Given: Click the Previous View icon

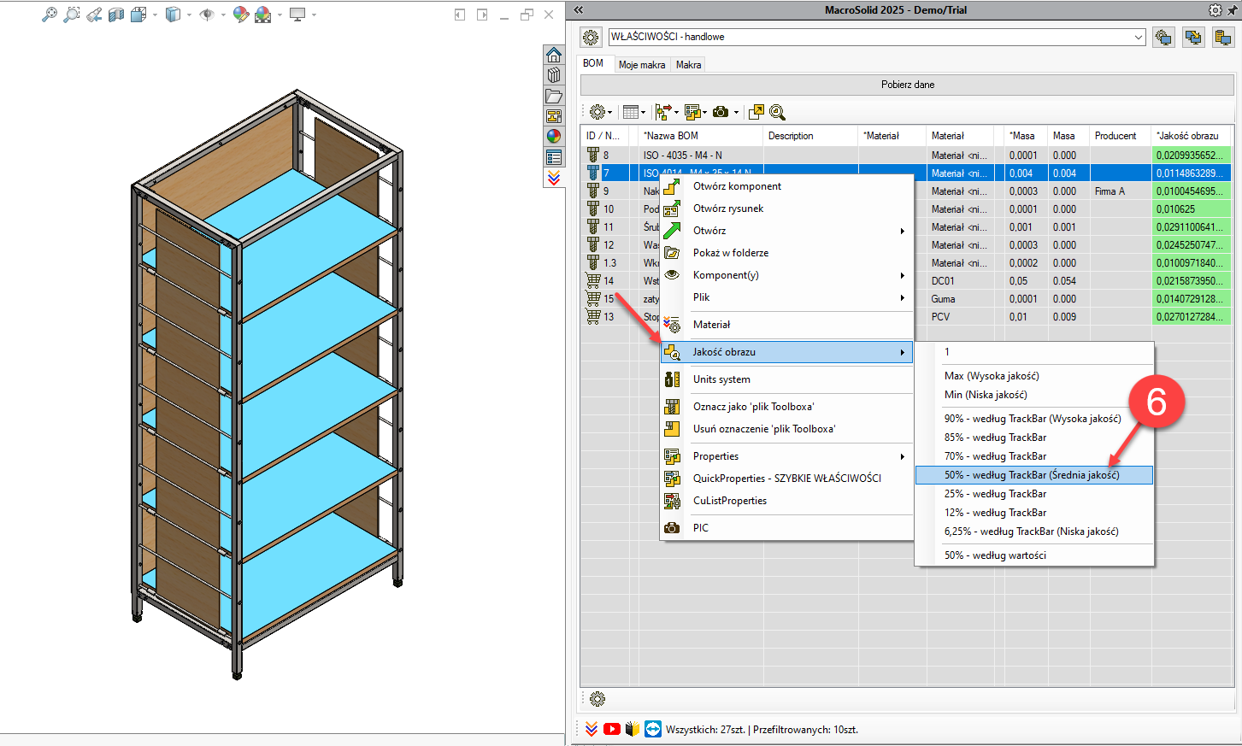Looking at the screenshot, I should tap(94, 15).
